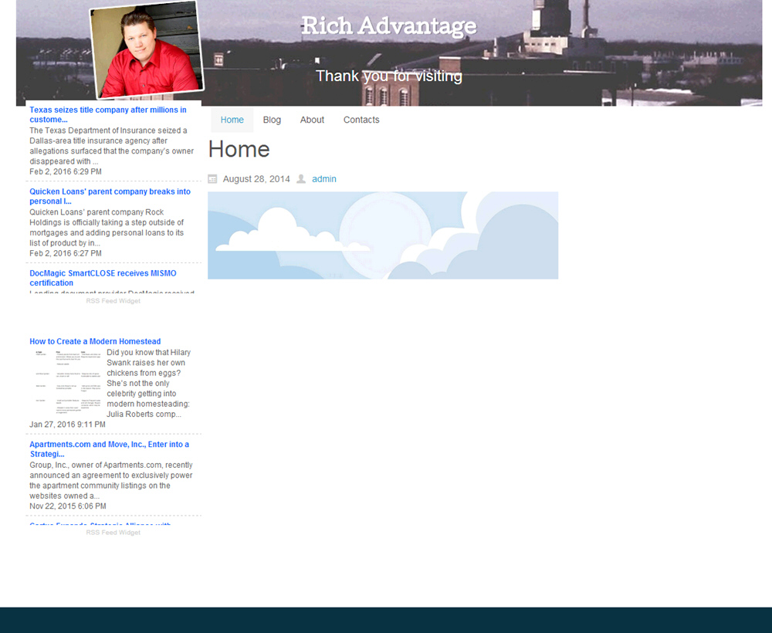Click the user icon beside admin
Screen dimensions: 772x633
click(x=301, y=179)
